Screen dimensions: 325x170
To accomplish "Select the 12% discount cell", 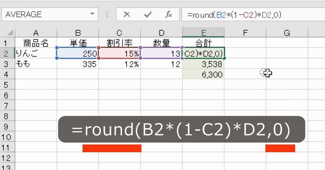I will click(120, 64).
